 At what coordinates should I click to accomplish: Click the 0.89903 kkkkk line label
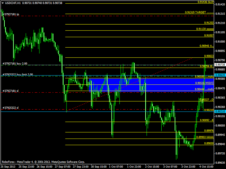coord(205,137)
